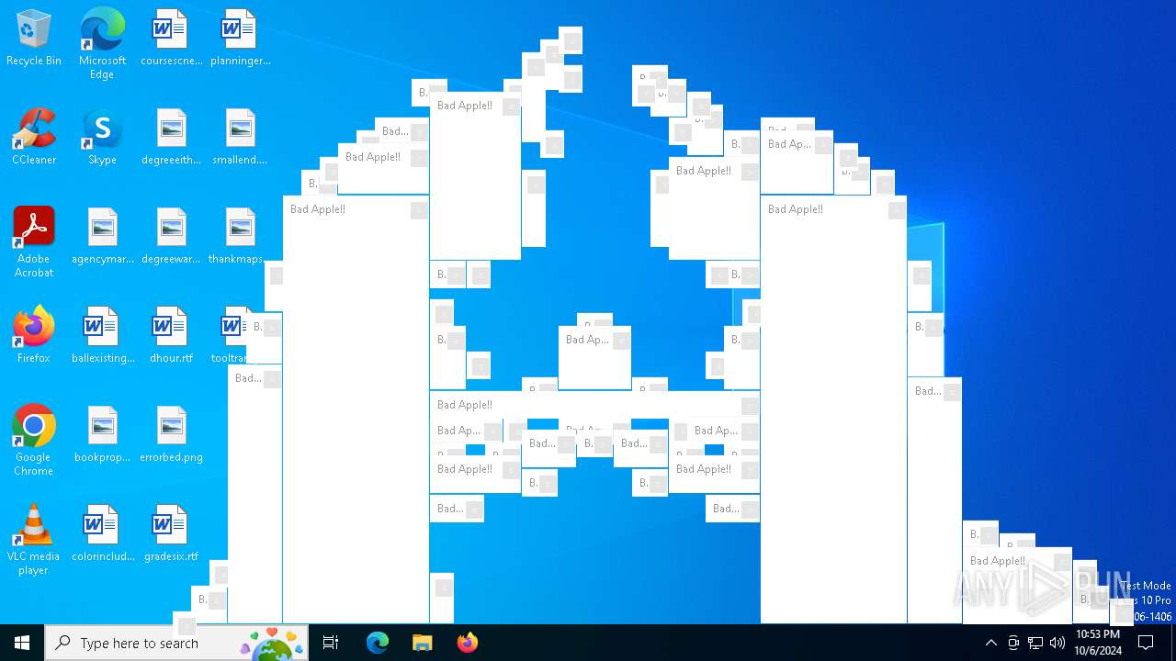Select the gradesix.rtf document
Screen dimensions: 1176x661
point(171,534)
